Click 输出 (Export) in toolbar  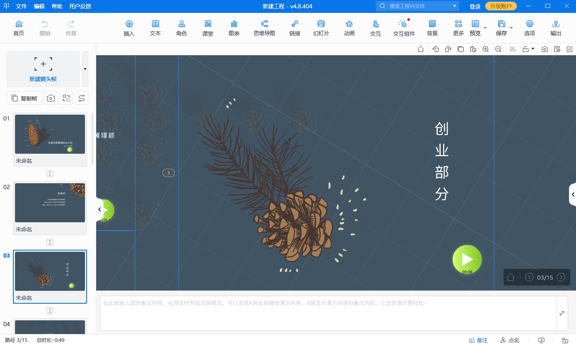[556, 28]
